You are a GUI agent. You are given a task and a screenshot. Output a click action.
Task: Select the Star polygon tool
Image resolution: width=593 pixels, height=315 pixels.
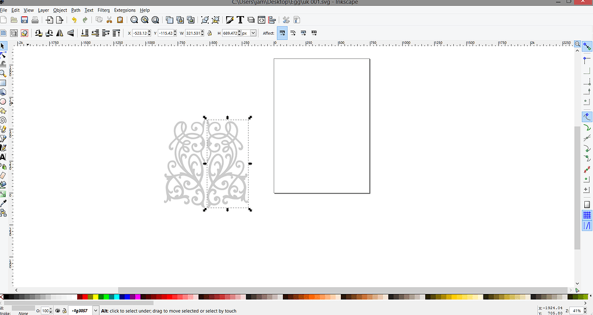(x=3, y=111)
